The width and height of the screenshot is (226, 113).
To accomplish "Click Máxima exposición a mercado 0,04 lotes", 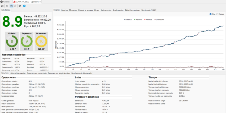I will point(106,84).
